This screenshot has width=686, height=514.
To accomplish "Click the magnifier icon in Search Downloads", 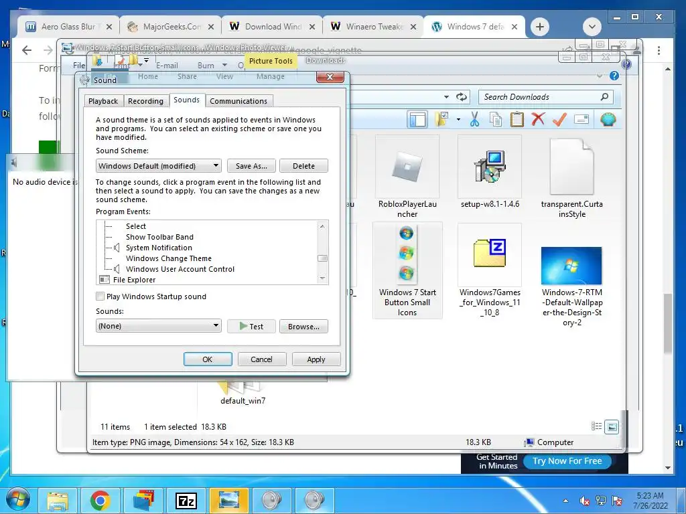I will (x=604, y=97).
